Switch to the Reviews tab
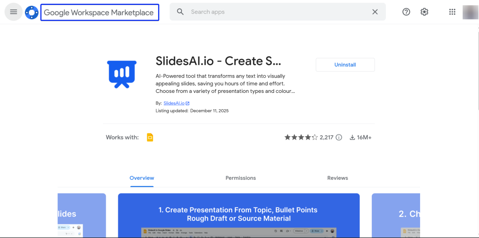Screen dimensions: 479x238 (x=337, y=178)
